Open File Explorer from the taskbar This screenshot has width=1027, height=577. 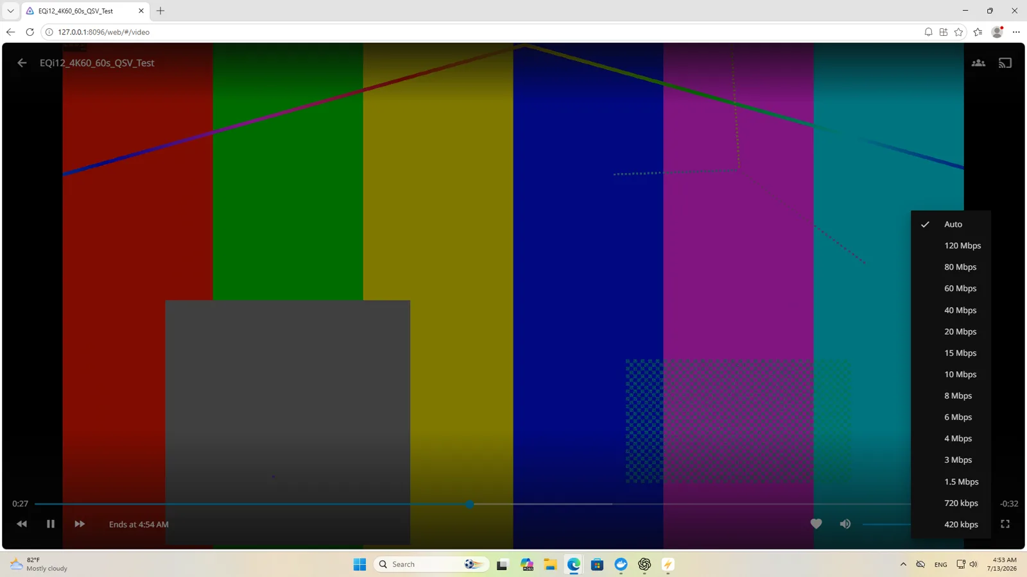[550, 564]
